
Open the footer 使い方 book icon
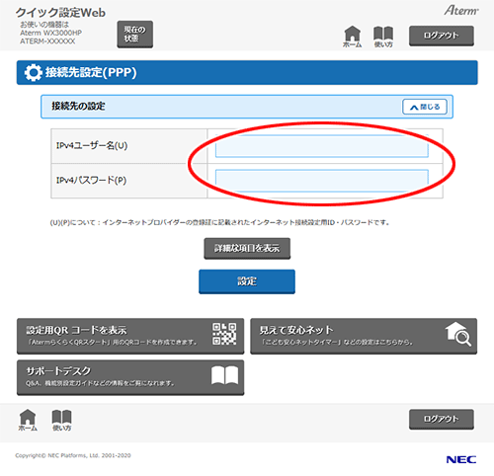[62, 420]
